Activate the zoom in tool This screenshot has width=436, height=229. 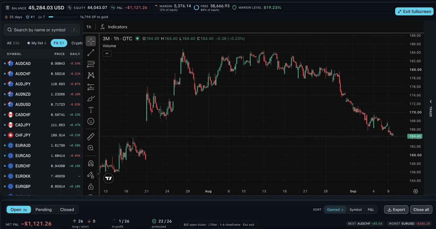coord(91,148)
